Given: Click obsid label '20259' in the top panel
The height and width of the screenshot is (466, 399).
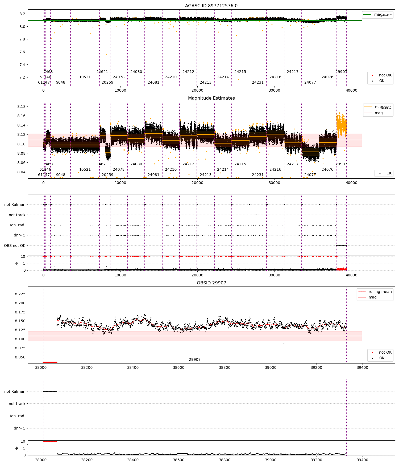Looking at the screenshot, I should (x=107, y=83).
